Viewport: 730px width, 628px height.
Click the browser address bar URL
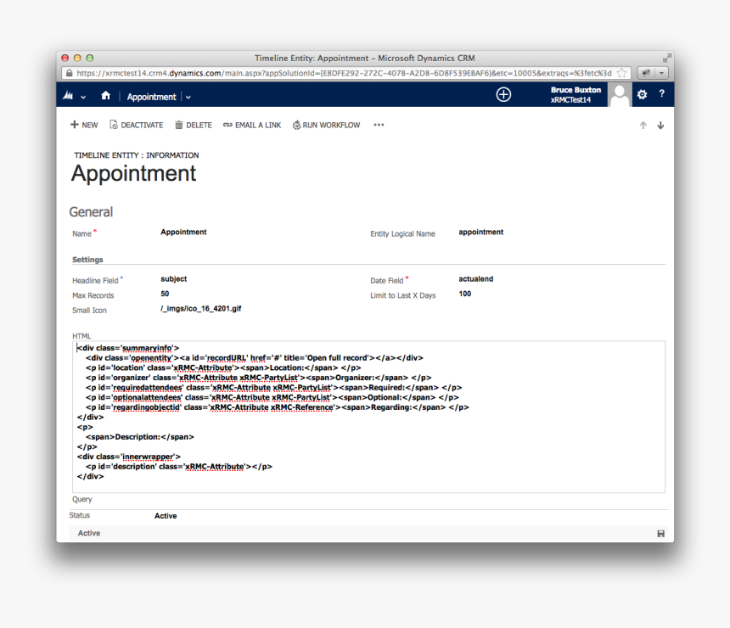[340, 73]
